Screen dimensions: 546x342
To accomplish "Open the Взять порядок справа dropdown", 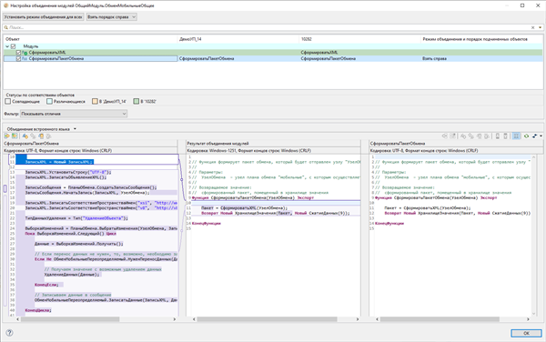I will [111, 16].
